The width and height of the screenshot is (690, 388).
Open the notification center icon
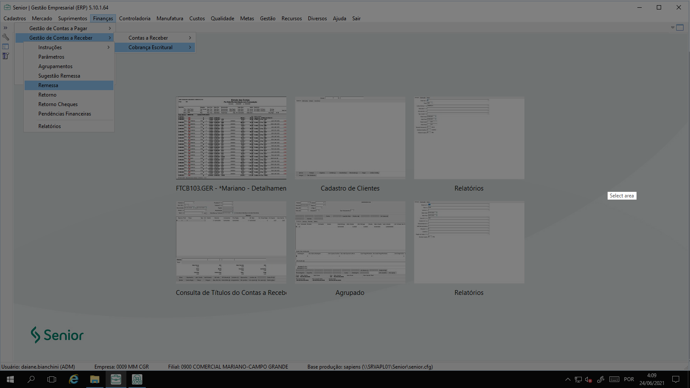pyautogui.click(x=676, y=379)
